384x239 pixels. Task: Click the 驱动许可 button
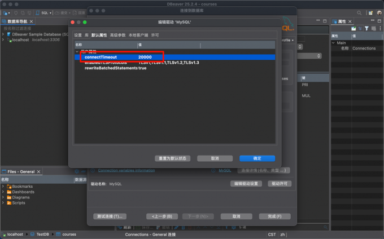(280, 184)
